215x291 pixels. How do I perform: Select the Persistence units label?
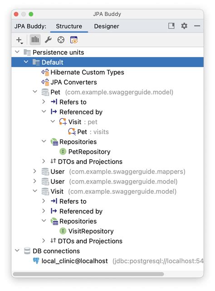58,52
